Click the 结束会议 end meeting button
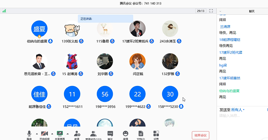This screenshot has height=140, width=268. [200, 135]
